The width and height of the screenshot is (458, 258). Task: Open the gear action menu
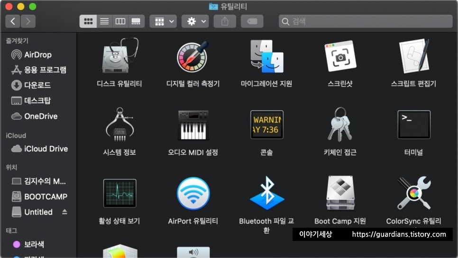[195, 21]
